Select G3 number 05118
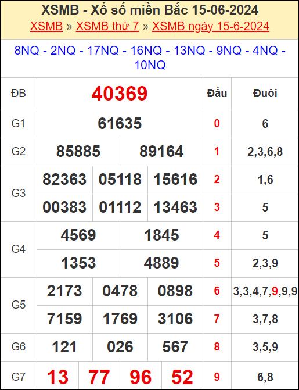Image resolution: width=299 pixels, height=390 pixels. [x=120, y=180]
